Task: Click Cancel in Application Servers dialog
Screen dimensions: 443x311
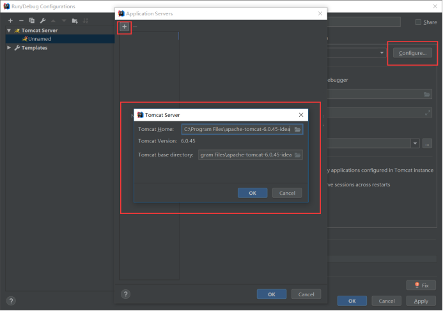Action: coord(306,294)
